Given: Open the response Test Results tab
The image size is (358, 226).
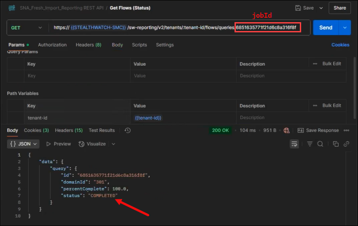Looking at the screenshot, I should coord(102,130).
